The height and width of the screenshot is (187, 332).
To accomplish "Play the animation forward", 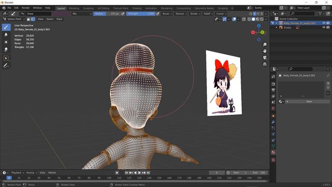I will [x=140, y=173].
